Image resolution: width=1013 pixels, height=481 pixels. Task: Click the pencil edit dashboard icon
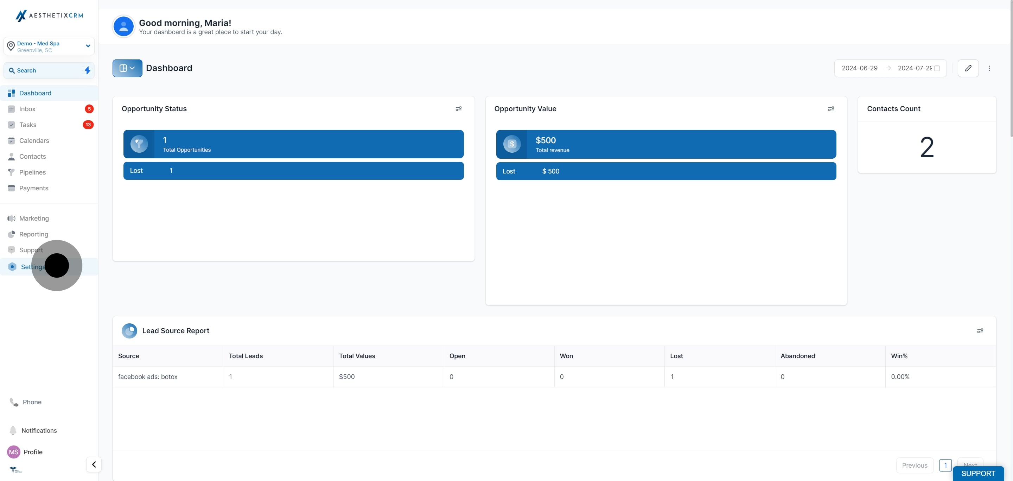(968, 68)
